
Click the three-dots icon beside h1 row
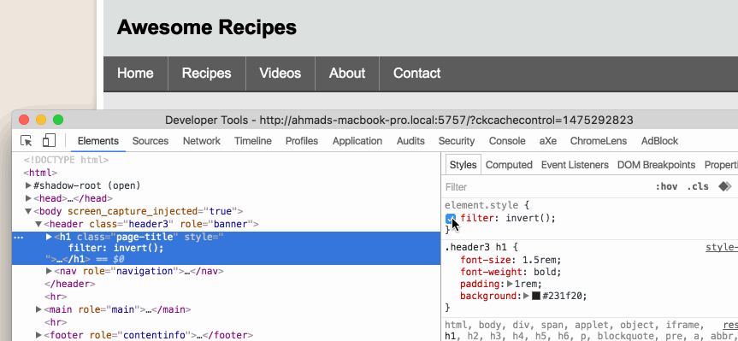point(19,237)
